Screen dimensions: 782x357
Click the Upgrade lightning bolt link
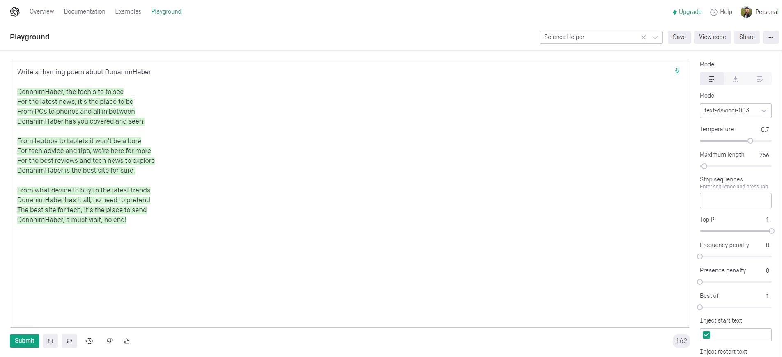pos(687,12)
